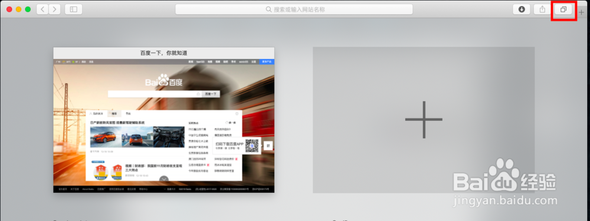Image resolution: width=590 pixels, height=221 pixels.
Task: Add a new tab with small plus
Action: click(582, 12)
